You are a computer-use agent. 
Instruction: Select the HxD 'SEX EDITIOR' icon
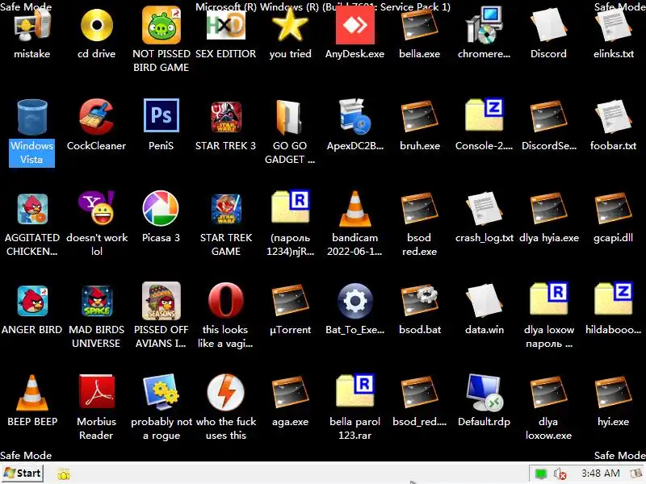click(226, 26)
